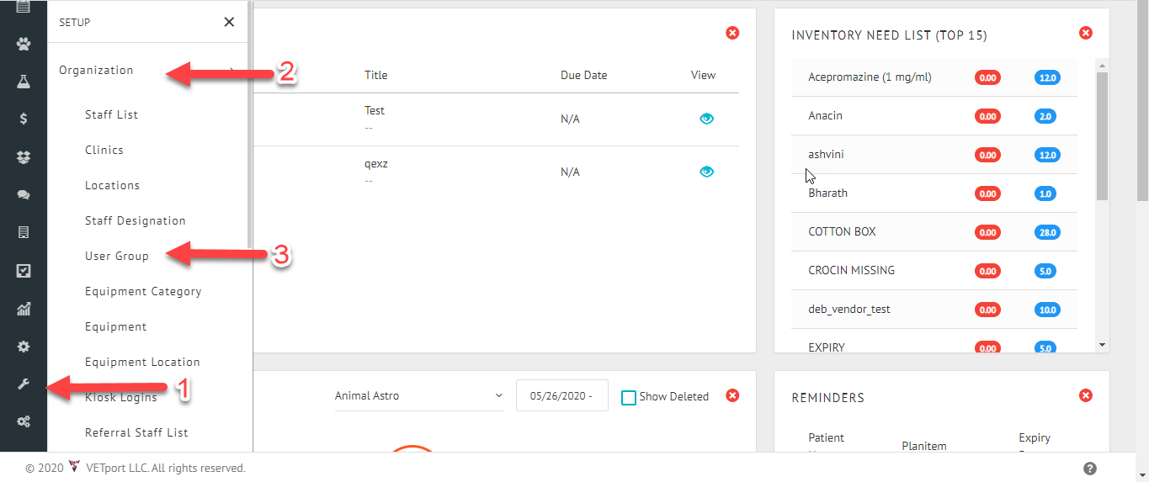
Task: Click the REMINDERS heading
Action: click(827, 397)
